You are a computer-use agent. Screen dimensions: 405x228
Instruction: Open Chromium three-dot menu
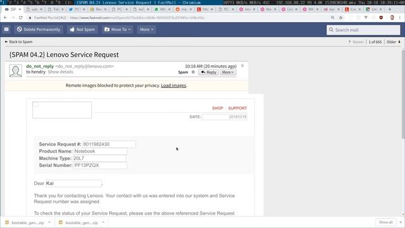pyautogui.click(x=400, y=18)
